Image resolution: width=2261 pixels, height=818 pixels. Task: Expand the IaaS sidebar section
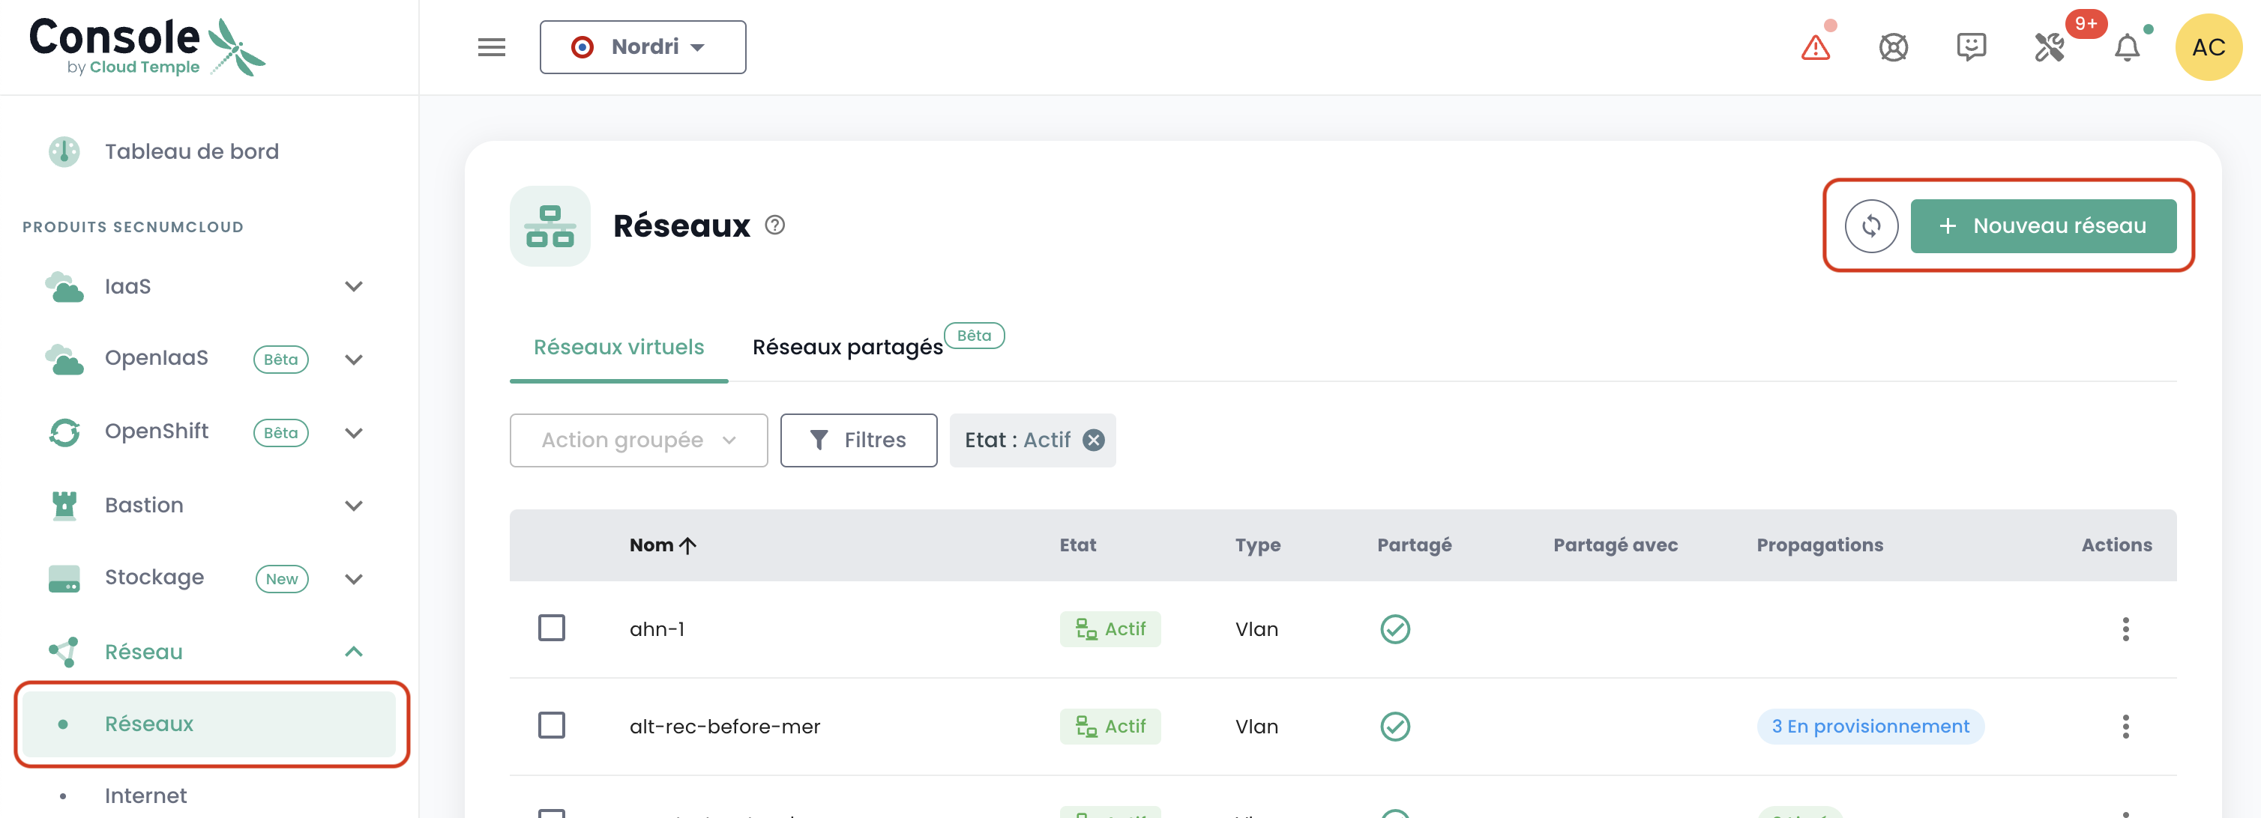354,287
